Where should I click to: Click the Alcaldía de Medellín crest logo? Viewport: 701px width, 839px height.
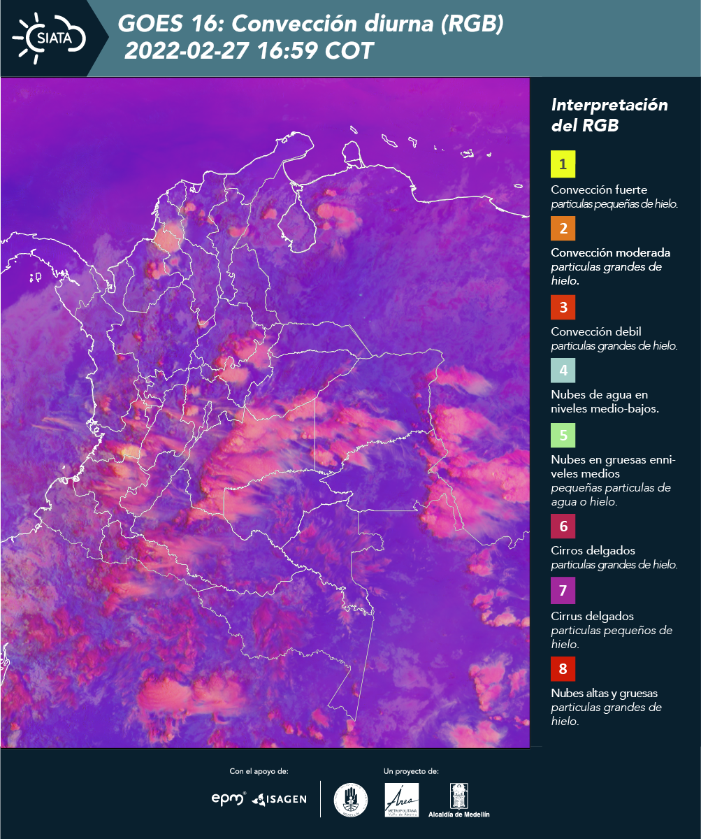pos(459,800)
